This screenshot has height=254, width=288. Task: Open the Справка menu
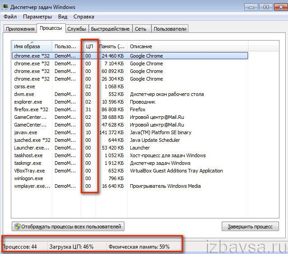point(84,17)
